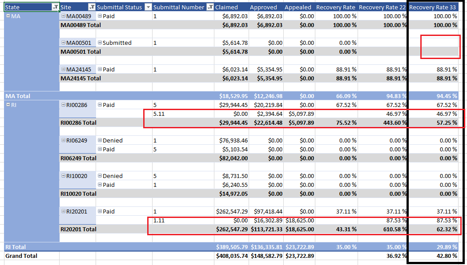
Task: Collapse the Denied status under RI06249
Action: coord(100,140)
